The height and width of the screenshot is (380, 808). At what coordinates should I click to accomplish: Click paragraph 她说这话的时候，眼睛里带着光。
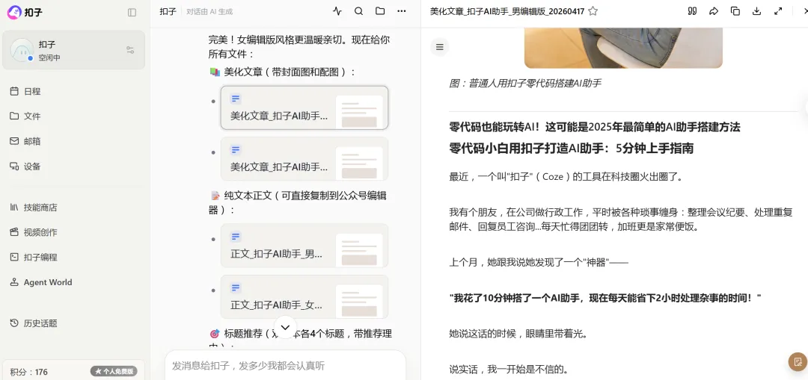[518, 334]
